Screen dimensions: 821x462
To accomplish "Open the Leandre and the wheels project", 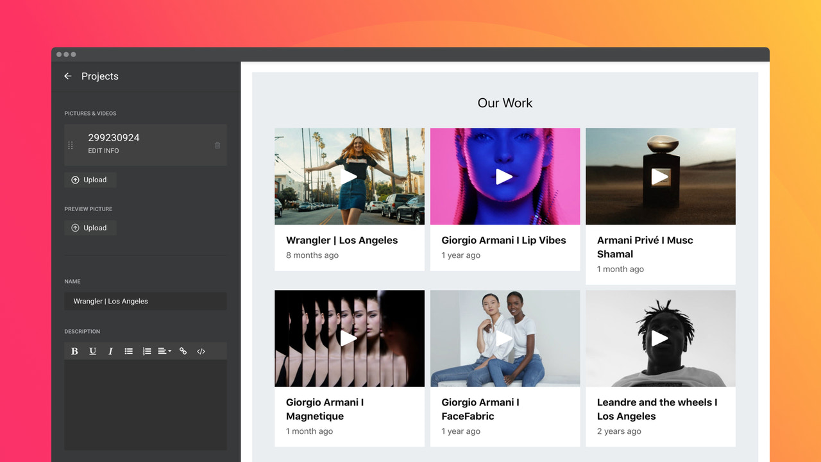I will pyautogui.click(x=661, y=338).
